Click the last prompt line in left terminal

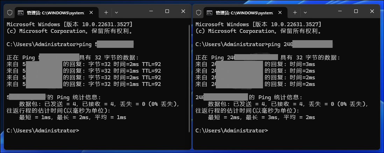(x=43, y=131)
